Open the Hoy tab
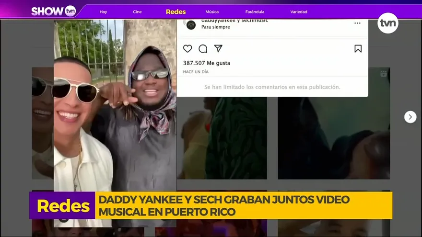Screen dimensions: 422x237 (x=104, y=12)
